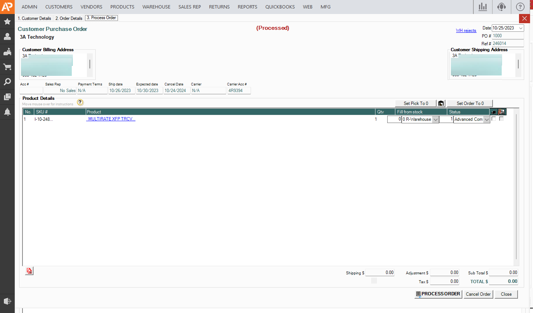Expand the R-Warehouse stock dropdown

tap(435, 120)
